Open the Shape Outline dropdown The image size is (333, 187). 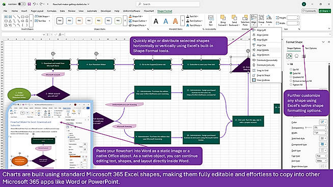click(138, 21)
